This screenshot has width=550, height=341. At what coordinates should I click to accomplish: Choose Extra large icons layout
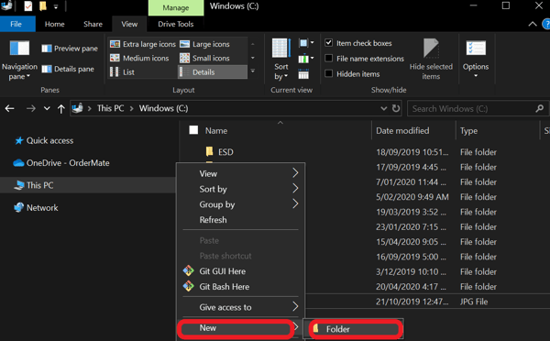point(142,44)
